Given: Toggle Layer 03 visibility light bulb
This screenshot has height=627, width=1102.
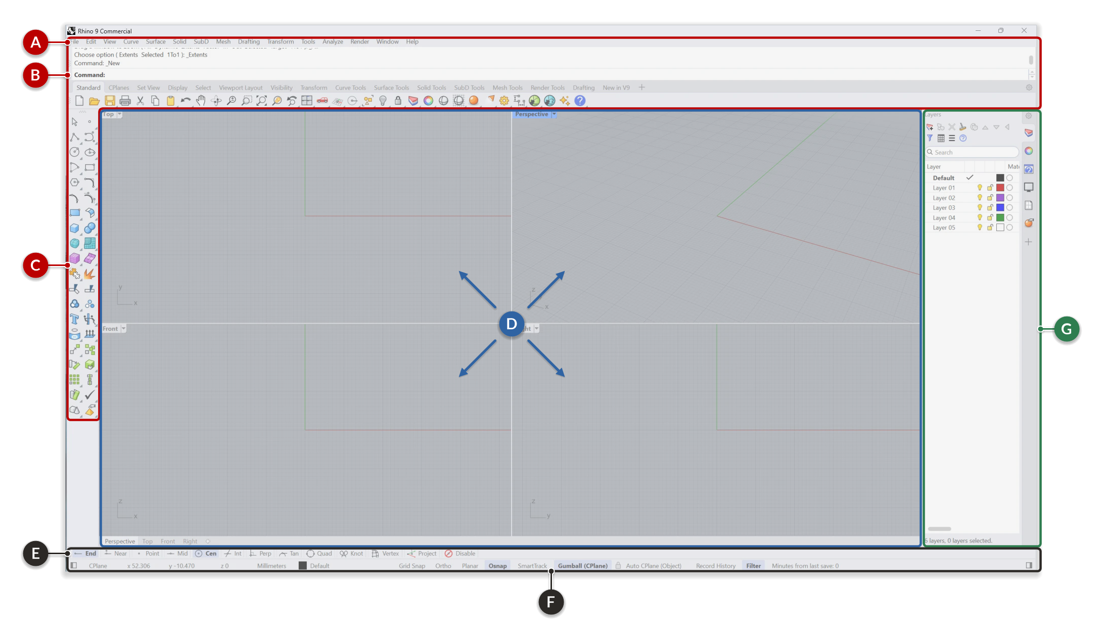Looking at the screenshot, I should pyautogui.click(x=980, y=208).
